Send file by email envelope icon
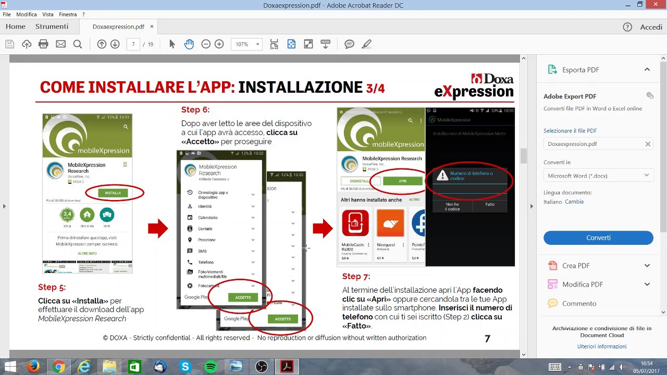 60,44
